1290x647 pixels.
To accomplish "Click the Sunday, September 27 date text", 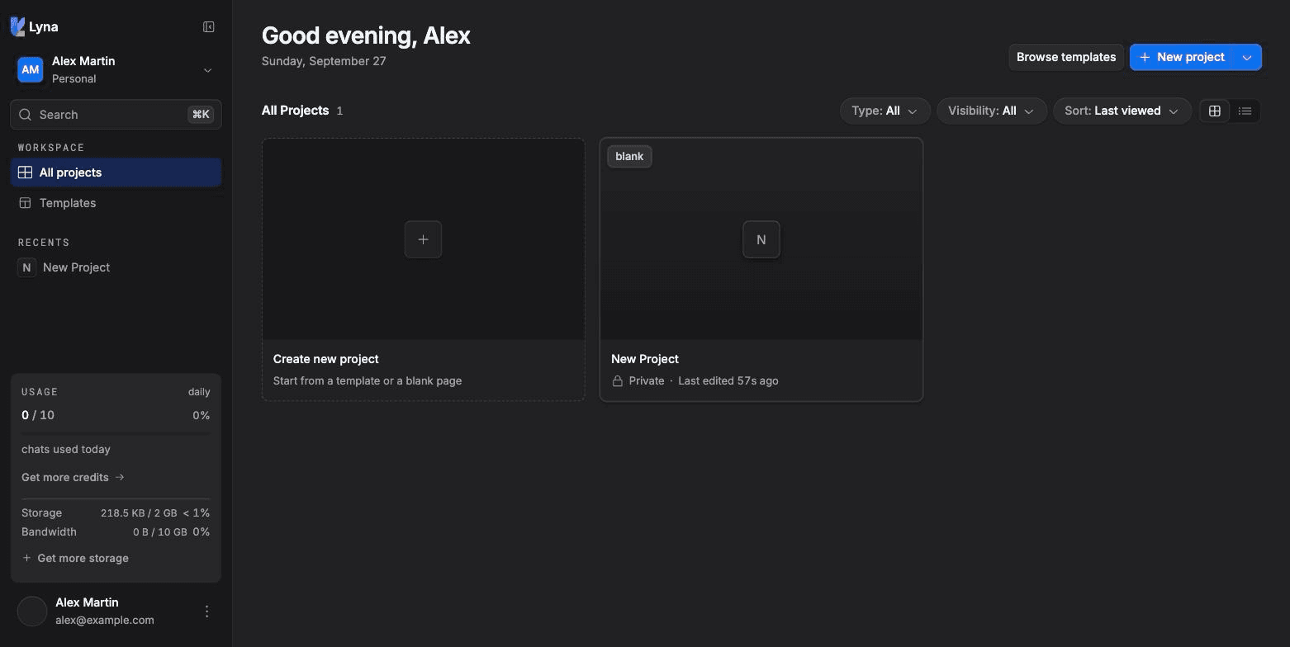I will click(324, 61).
